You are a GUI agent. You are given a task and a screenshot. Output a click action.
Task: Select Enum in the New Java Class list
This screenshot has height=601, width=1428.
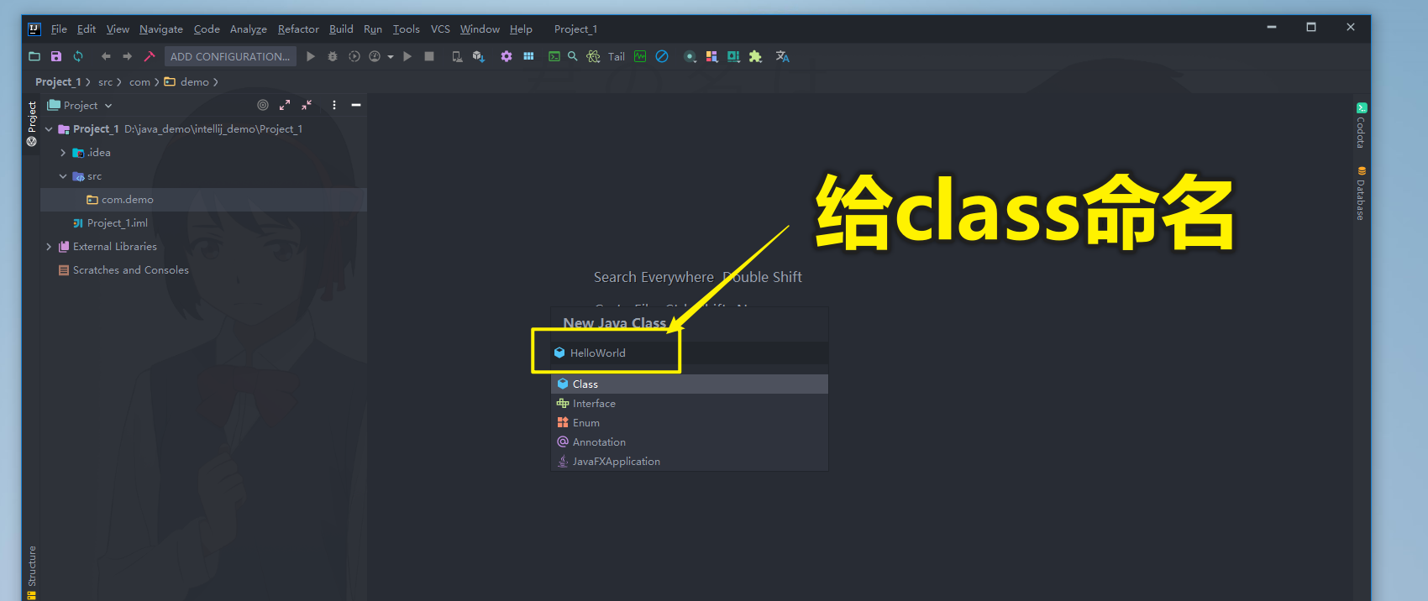(690, 422)
